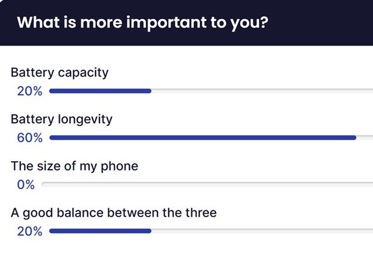
Task: Click the question mark in the poll title
Action: (264, 22)
